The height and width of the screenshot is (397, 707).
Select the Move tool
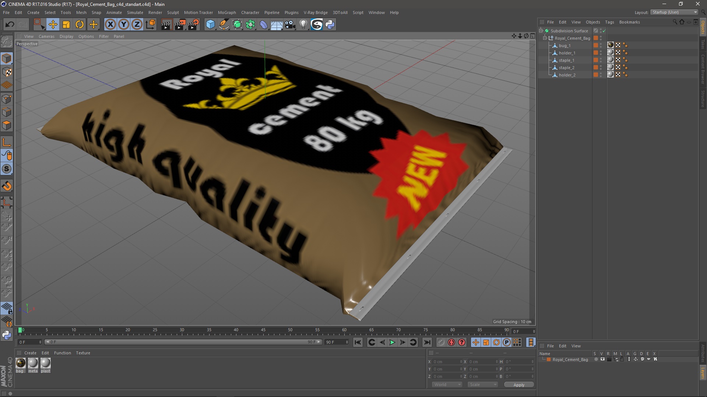53,25
